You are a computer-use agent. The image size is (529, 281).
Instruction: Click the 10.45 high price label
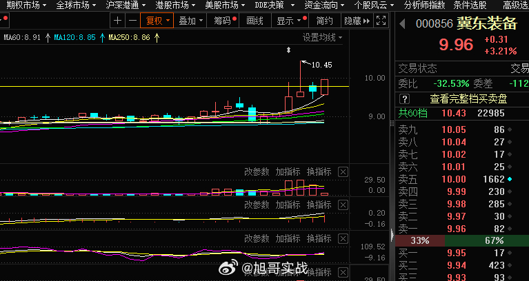[321, 65]
